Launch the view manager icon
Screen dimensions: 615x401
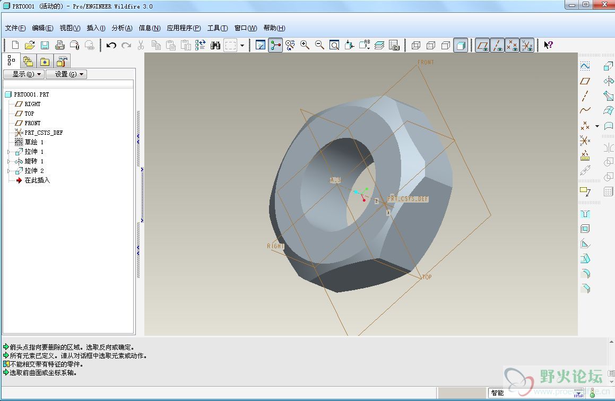tap(394, 45)
